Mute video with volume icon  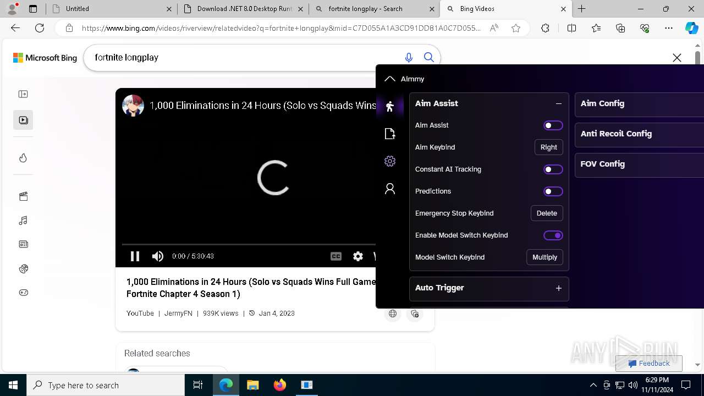(158, 256)
